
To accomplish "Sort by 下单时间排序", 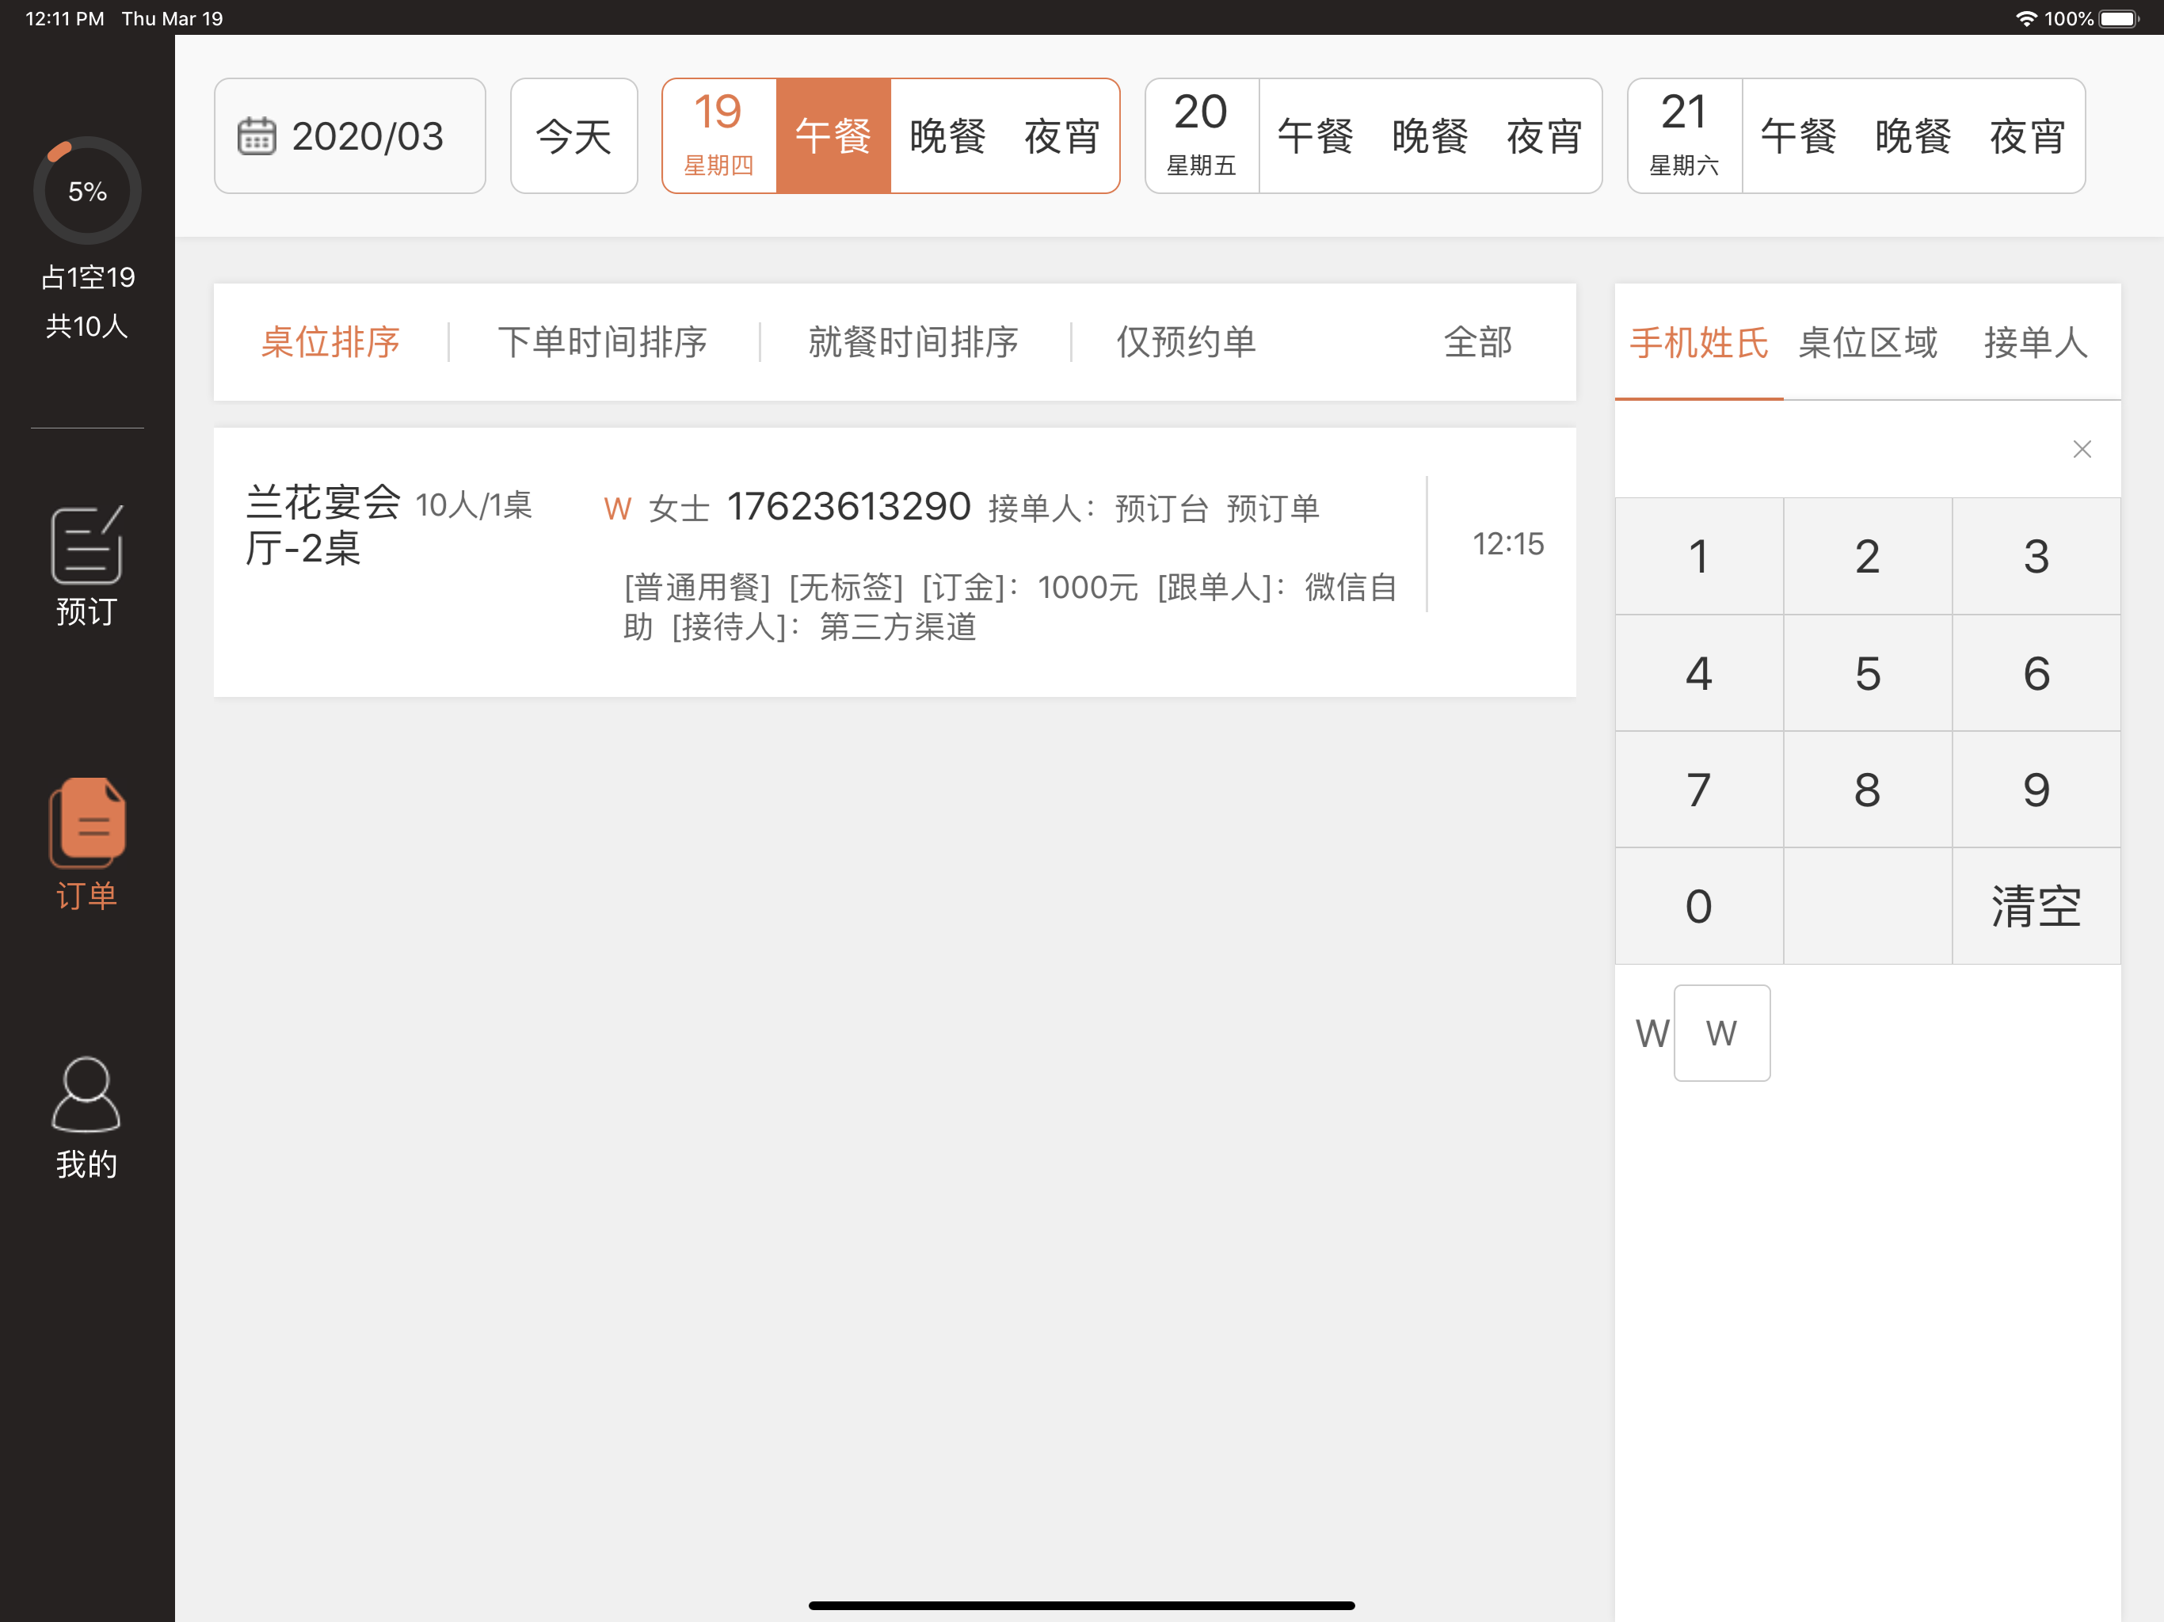I will click(x=603, y=342).
